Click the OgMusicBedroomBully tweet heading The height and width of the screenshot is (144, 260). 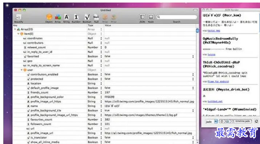(220, 40)
